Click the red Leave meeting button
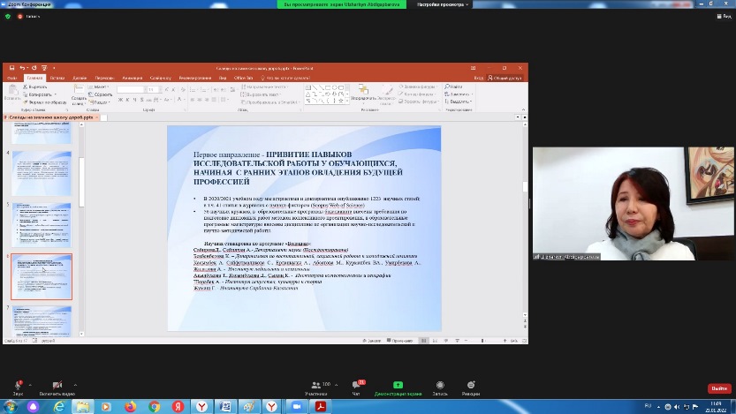The image size is (736, 414). pos(719,388)
